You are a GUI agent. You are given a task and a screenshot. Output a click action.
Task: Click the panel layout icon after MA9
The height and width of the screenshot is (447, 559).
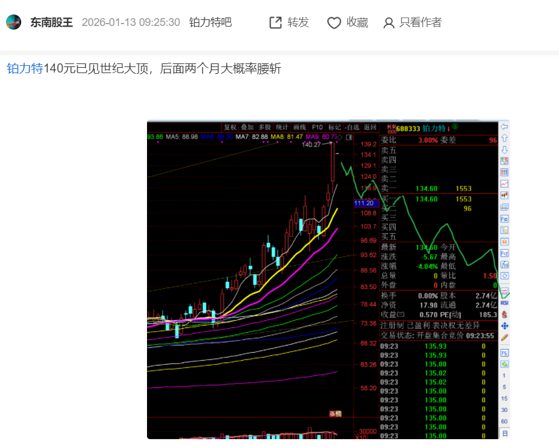tap(349, 137)
